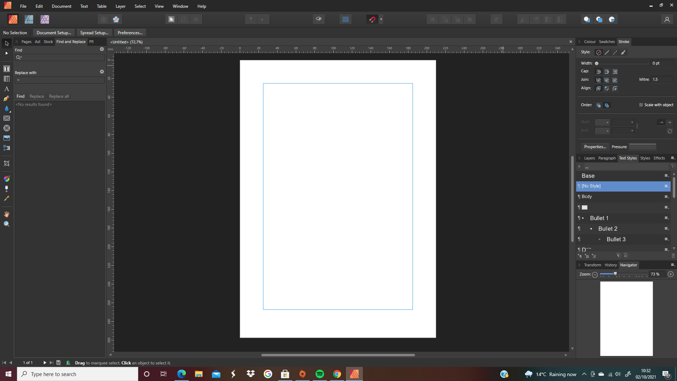This screenshot has width=677, height=381.
Task: Enable the Scale with object checkbox
Action: pos(641,105)
